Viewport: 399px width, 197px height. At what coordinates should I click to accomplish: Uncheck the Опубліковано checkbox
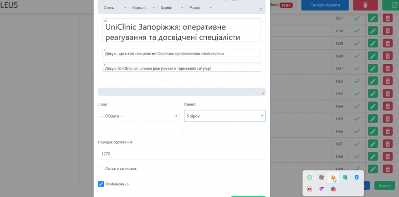coord(101,184)
